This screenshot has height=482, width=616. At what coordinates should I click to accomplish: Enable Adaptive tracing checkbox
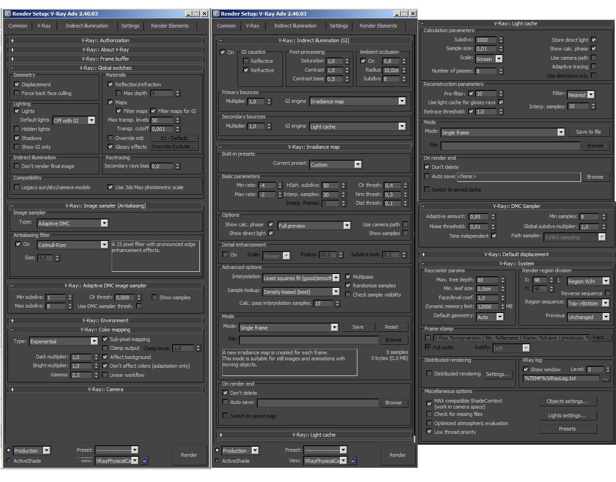[x=593, y=67]
